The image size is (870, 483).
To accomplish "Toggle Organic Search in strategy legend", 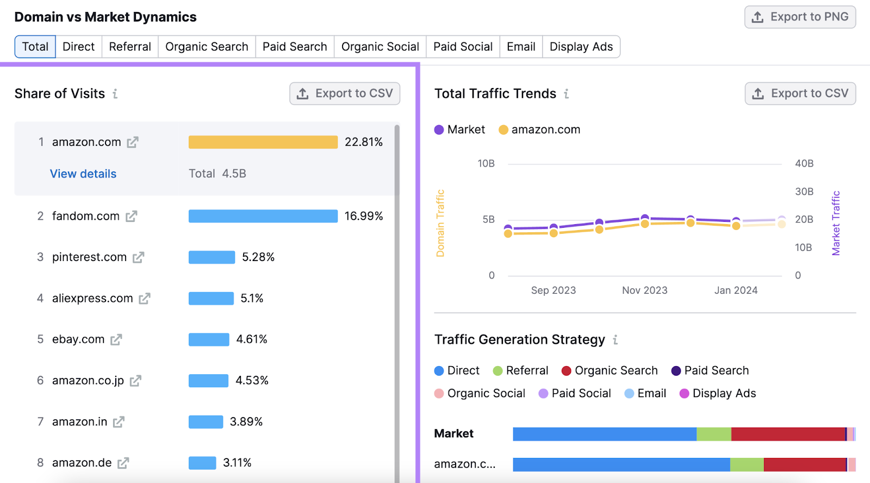I will click(610, 370).
